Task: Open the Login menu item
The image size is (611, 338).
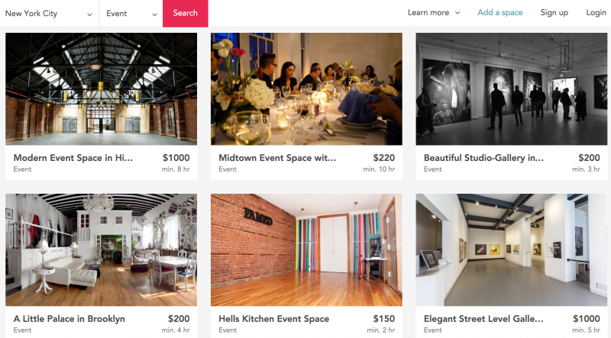Action: pyautogui.click(x=596, y=13)
